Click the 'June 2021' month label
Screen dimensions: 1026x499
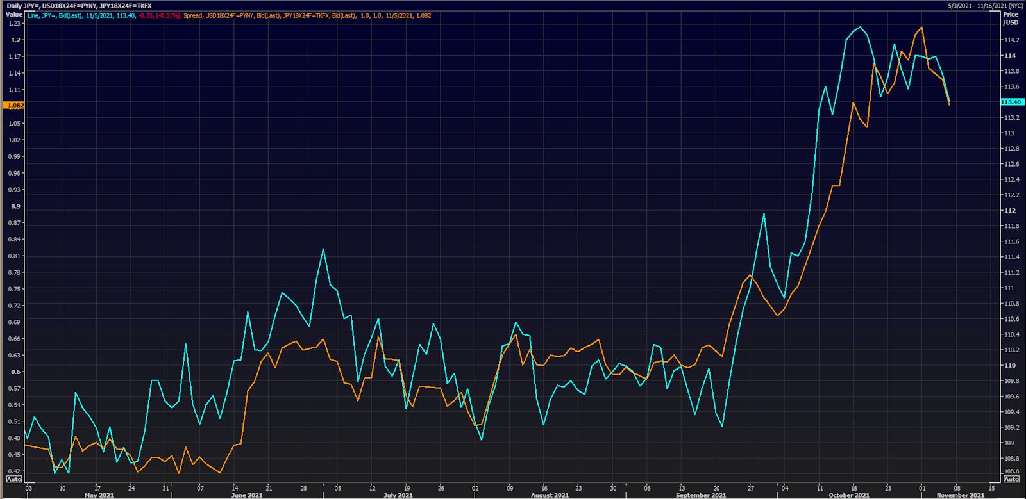pos(247,495)
